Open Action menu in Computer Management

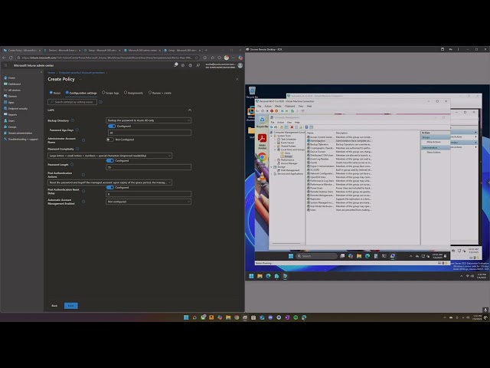pos(281,123)
